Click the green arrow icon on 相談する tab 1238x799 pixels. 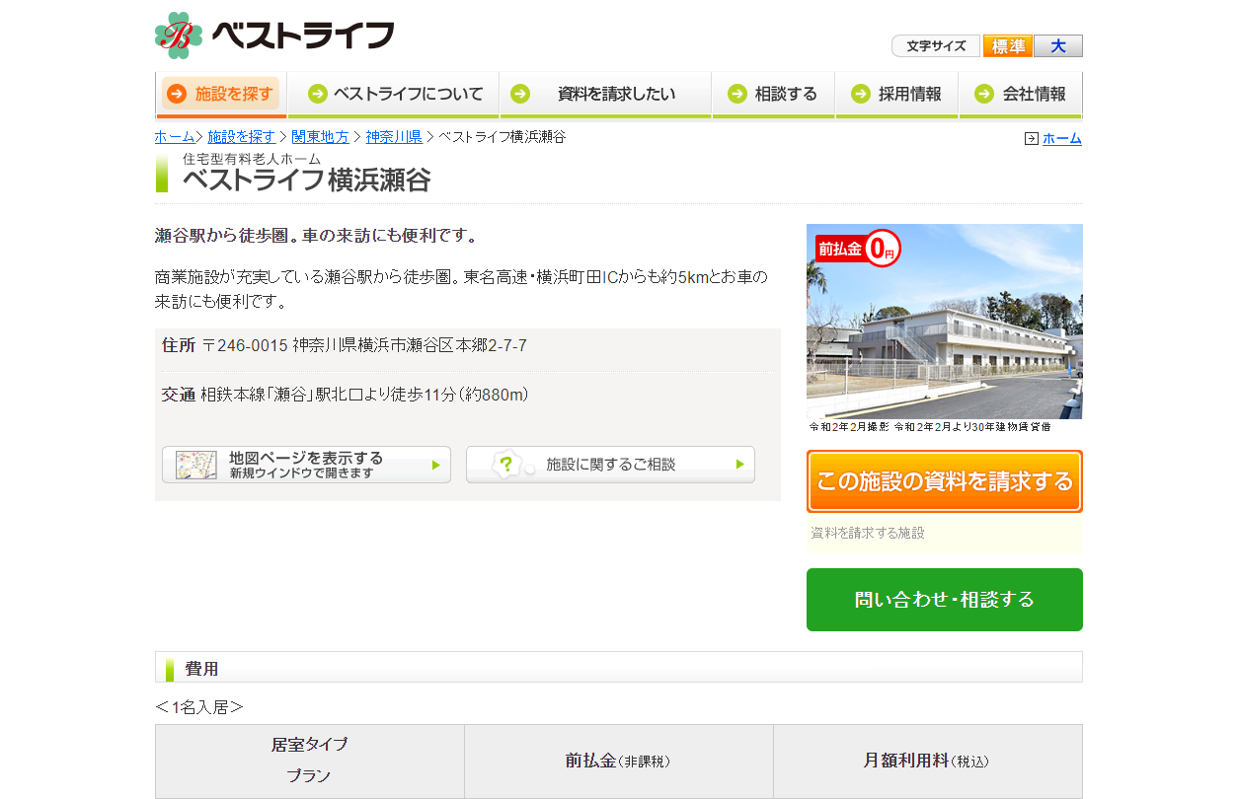tap(736, 94)
